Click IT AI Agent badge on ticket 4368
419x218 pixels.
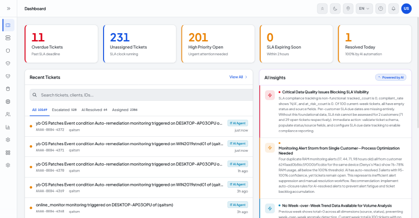click(x=237, y=205)
